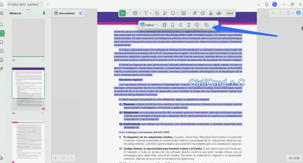
Task: Click the 16 / 238 page indicator
Action: click(x=294, y=158)
